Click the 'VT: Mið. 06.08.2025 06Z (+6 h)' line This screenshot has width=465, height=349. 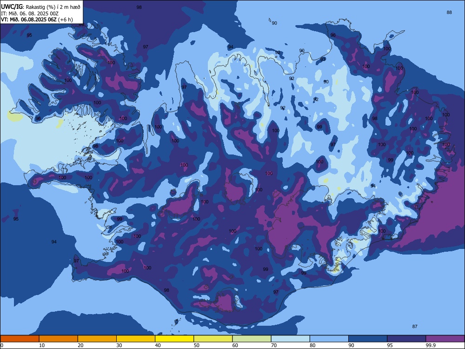pyautogui.click(x=37, y=20)
